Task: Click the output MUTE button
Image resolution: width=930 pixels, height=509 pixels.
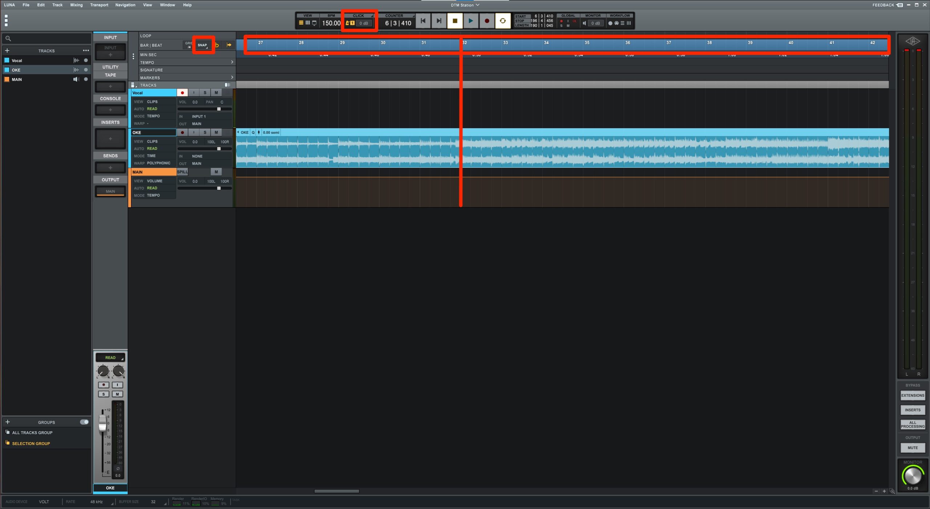Action: pos(913,448)
